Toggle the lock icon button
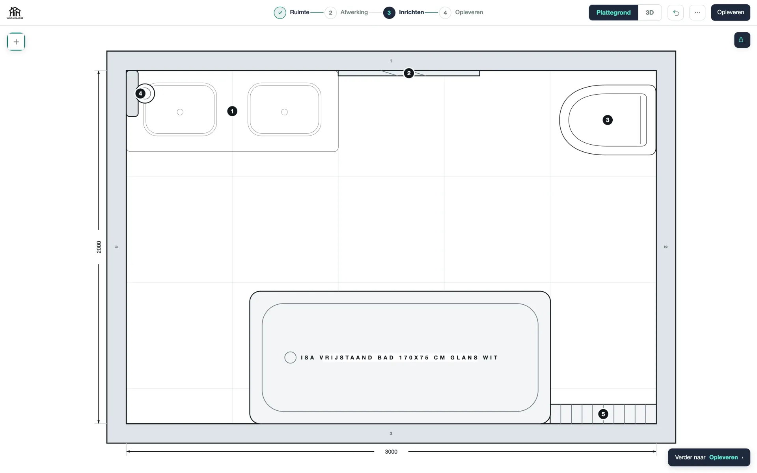Viewport: 757px width, 473px height. 742,40
